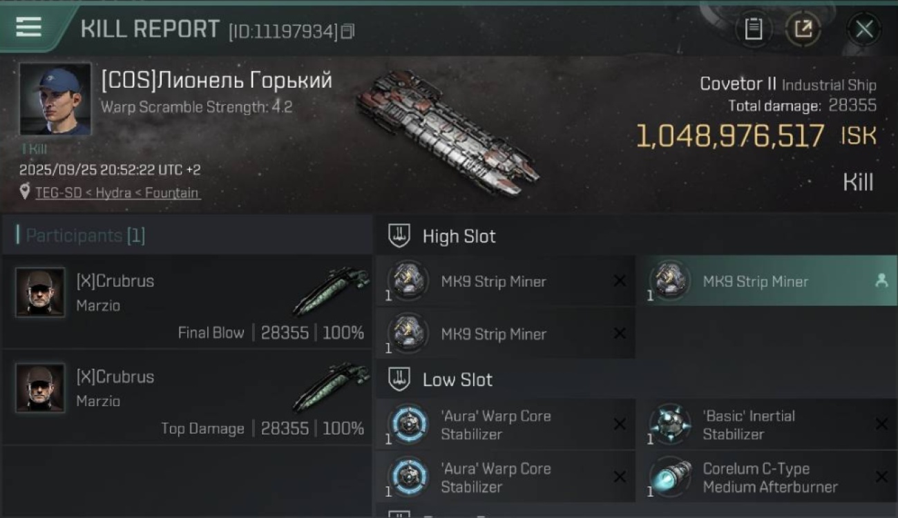
Task: Open Crubrus Final Blow participant portrait
Action: point(40,293)
